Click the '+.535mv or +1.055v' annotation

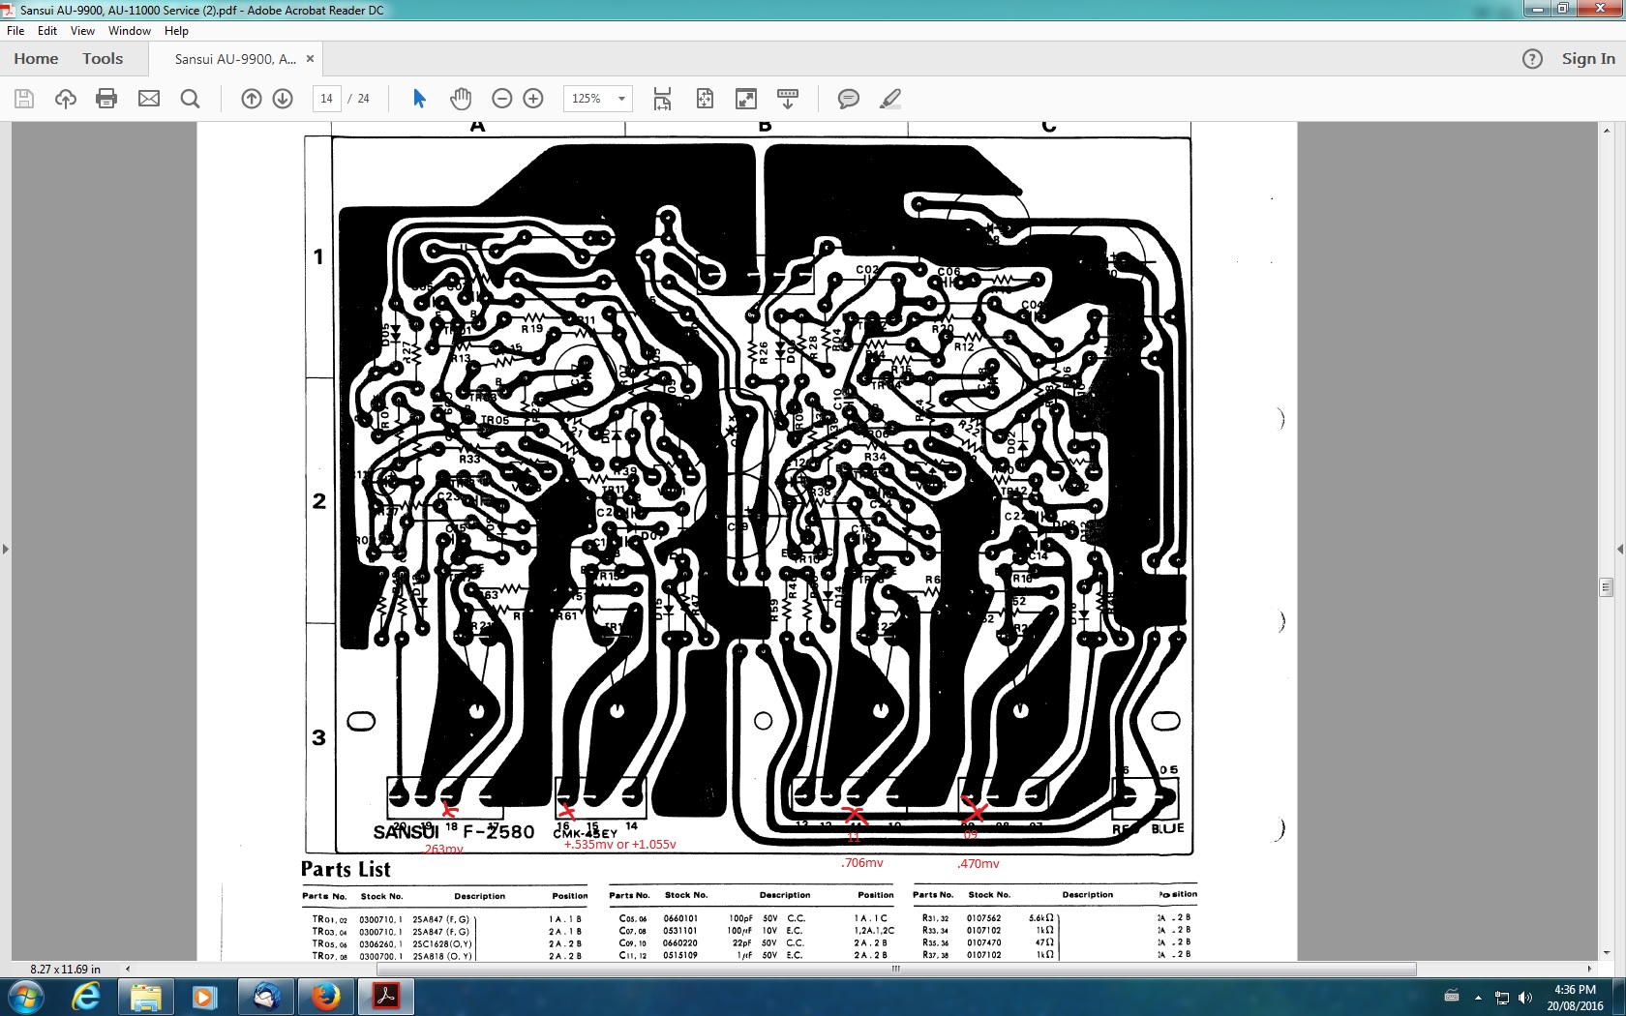[x=619, y=845]
